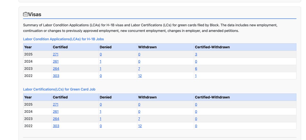Open the H-1B 2023 Certified count 264

click(x=56, y=69)
